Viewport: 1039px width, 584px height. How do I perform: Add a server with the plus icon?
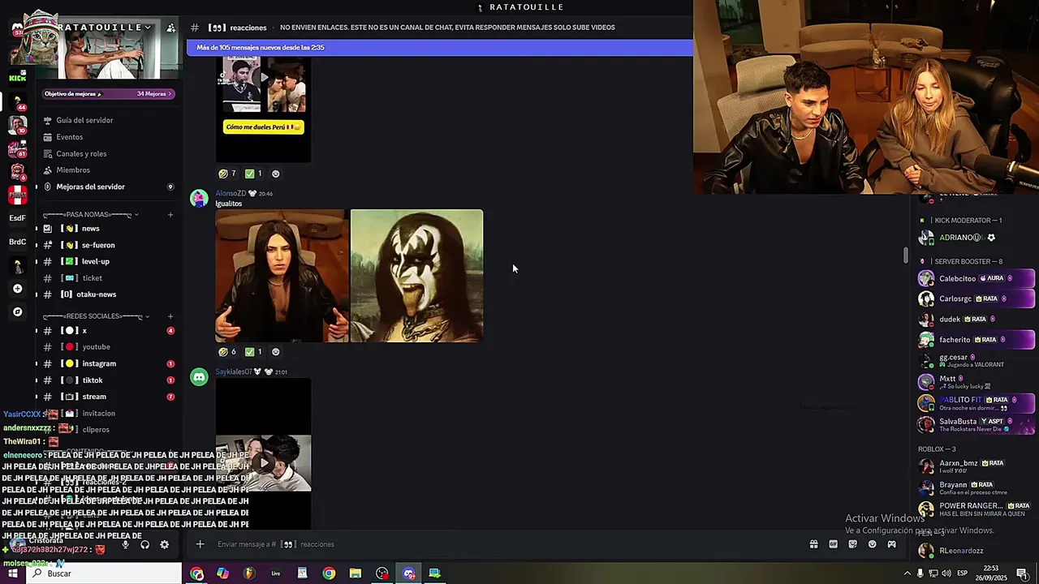pos(17,289)
